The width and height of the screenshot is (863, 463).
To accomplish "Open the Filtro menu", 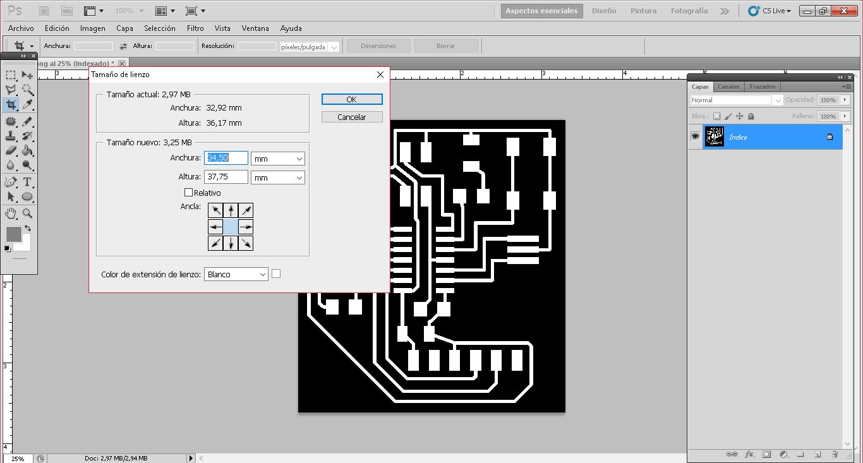I will point(195,28).
